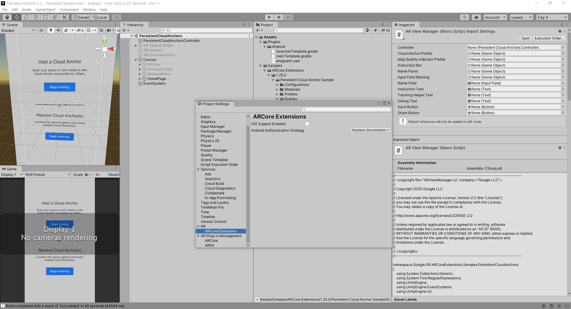Image resolution: width=571 pixels, height=309 pixels.
Task: Open the Window menu
Action: tap(89, 10)
